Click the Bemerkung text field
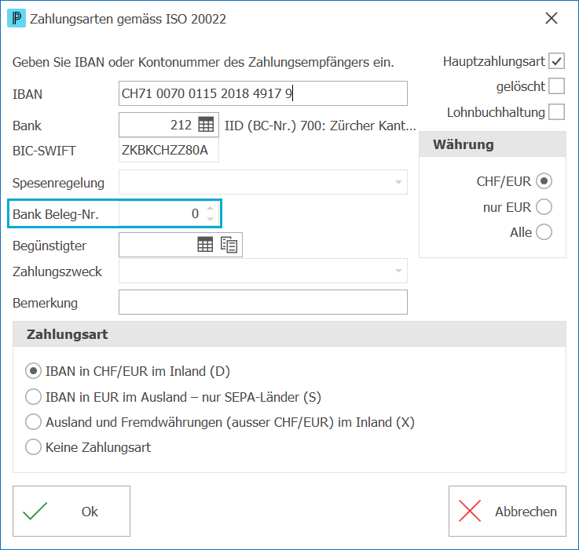 [x=263, y=302]
